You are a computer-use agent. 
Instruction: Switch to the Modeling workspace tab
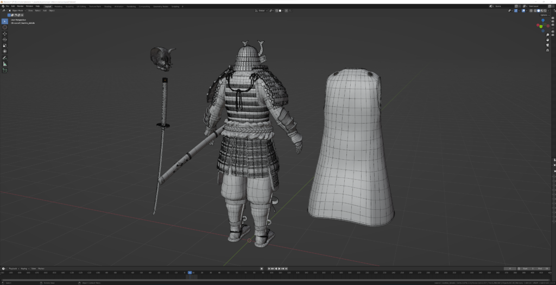[58, 7]
